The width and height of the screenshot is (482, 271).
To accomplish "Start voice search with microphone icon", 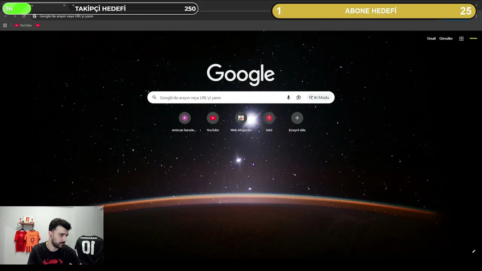I will [288, 97].
